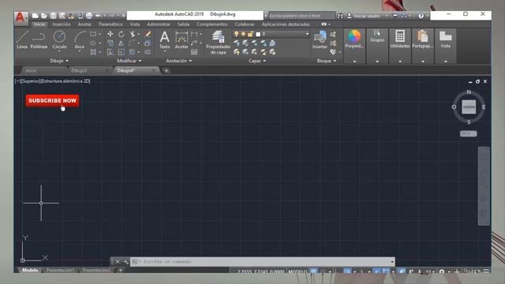
Task: Toggle the layer lock padlock icon
Action: [x=250, y=34]
